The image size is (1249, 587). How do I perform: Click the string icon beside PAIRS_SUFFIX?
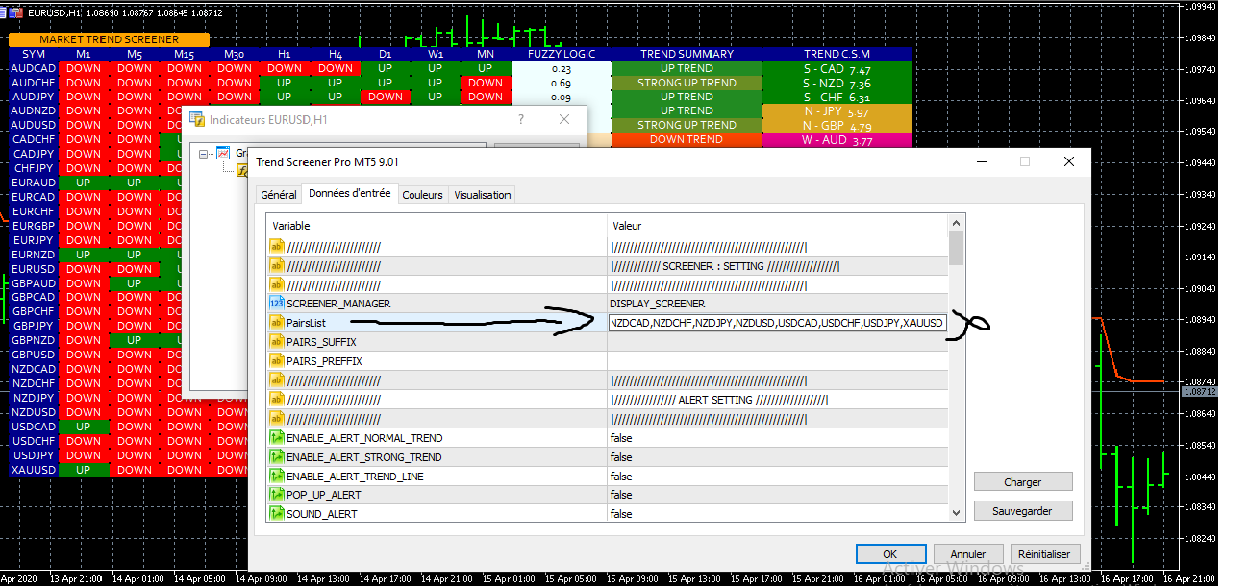[x=276, y=342]
